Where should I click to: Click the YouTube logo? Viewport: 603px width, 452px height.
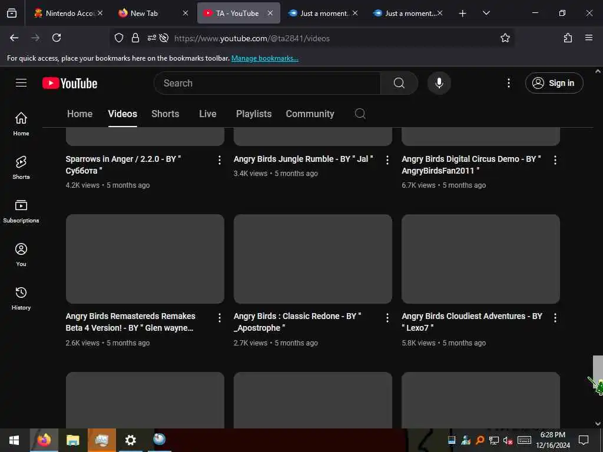coord(69,83)
